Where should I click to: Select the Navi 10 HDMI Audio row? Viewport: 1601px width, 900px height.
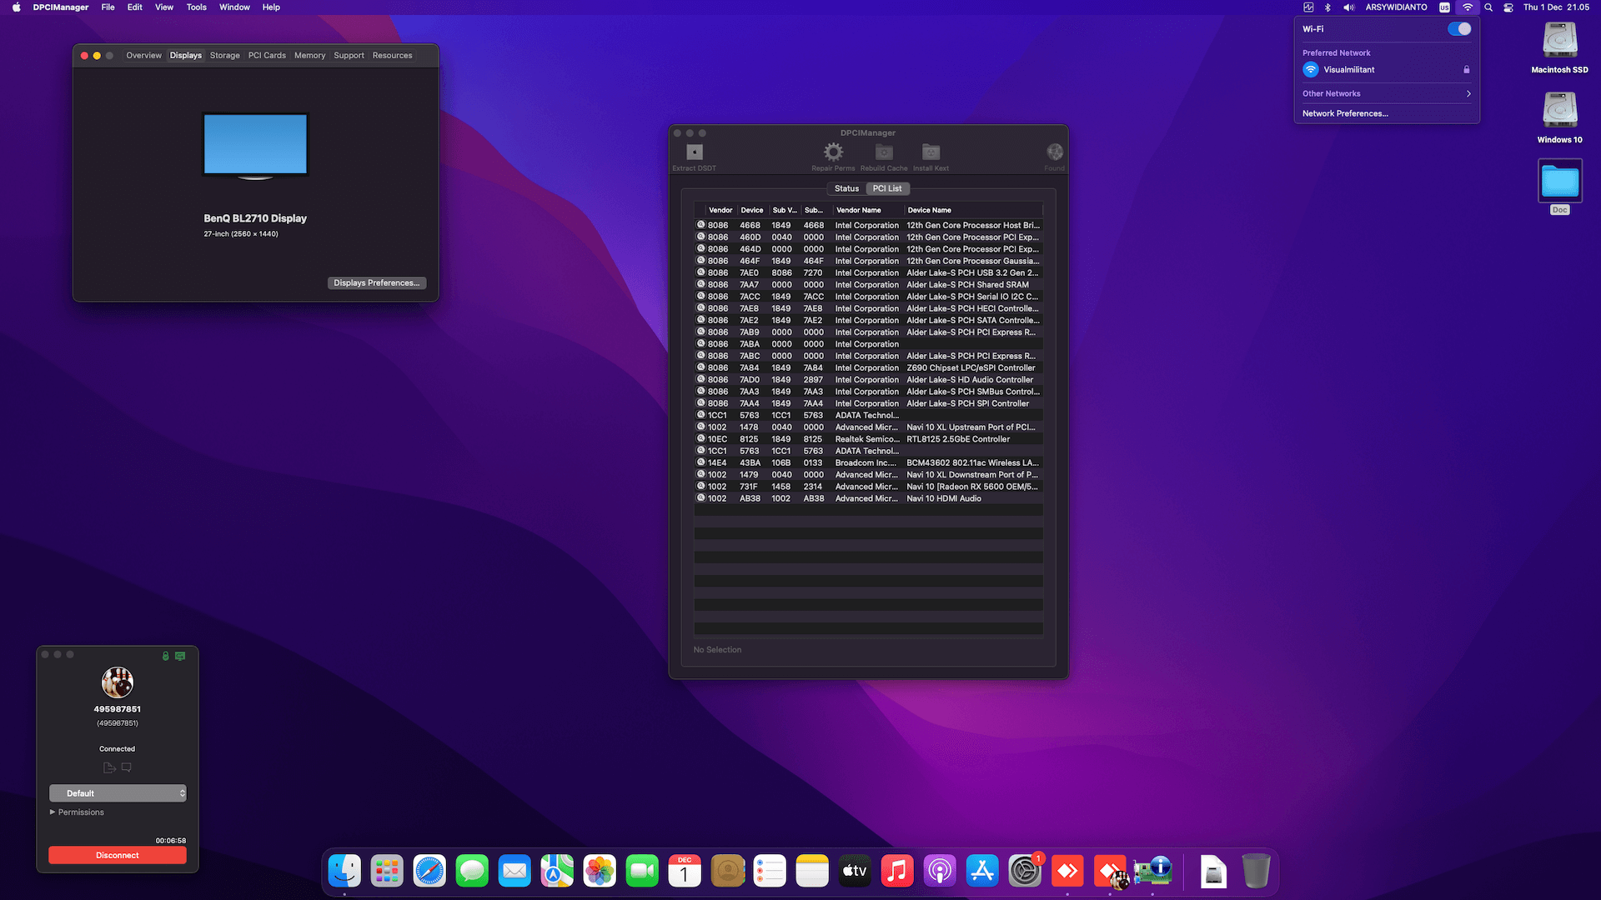pyautogui.click(x=869, y=498)
